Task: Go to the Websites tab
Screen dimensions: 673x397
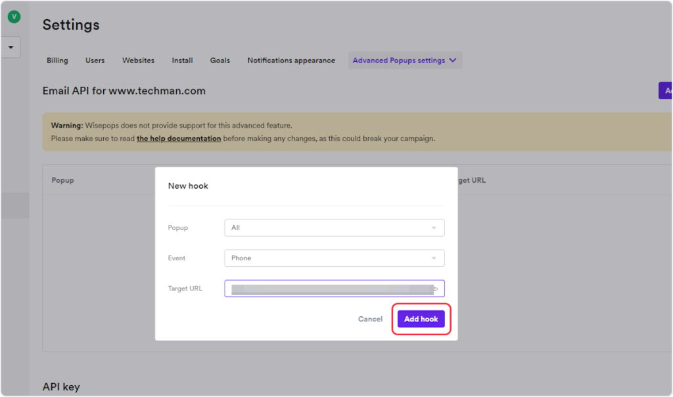Action: [138, 60]
